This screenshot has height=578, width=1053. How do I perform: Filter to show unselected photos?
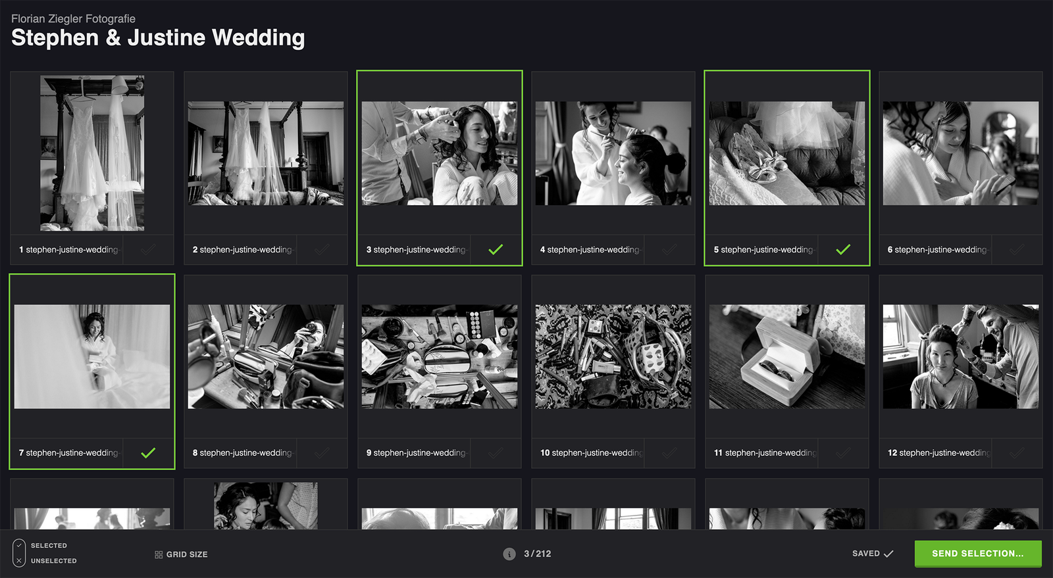53,561
